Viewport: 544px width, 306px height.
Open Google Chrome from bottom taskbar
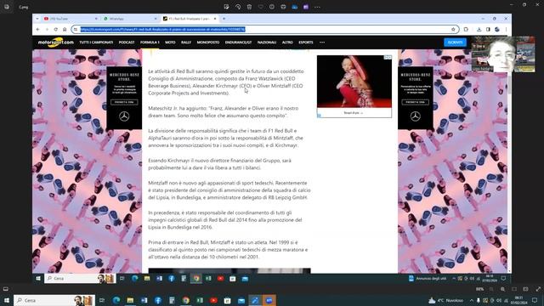tap(186, 300)
